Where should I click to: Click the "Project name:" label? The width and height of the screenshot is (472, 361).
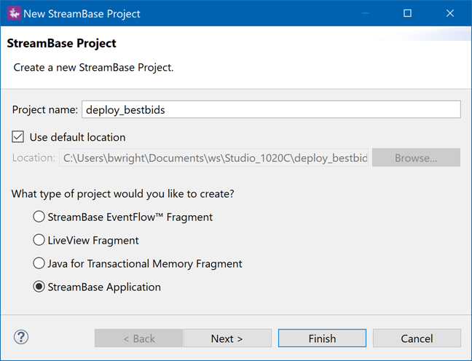point(44,109)
